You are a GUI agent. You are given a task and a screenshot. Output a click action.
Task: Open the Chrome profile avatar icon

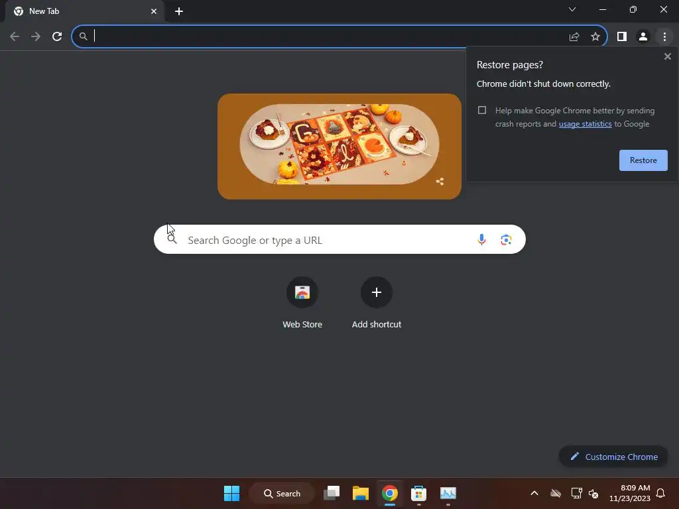point(643,37)
